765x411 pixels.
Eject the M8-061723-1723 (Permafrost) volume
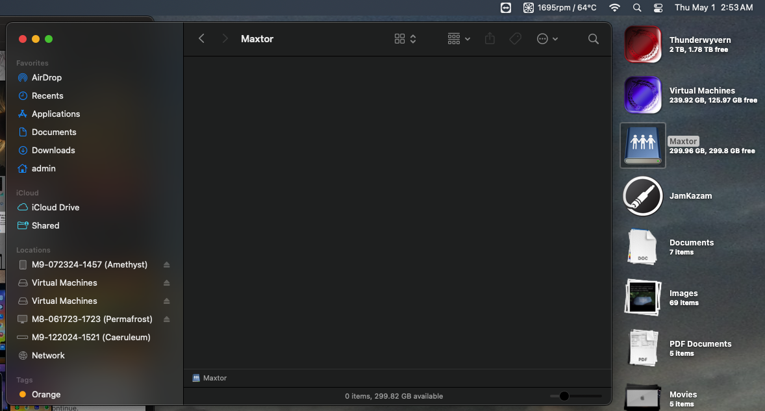click(167, 319)
